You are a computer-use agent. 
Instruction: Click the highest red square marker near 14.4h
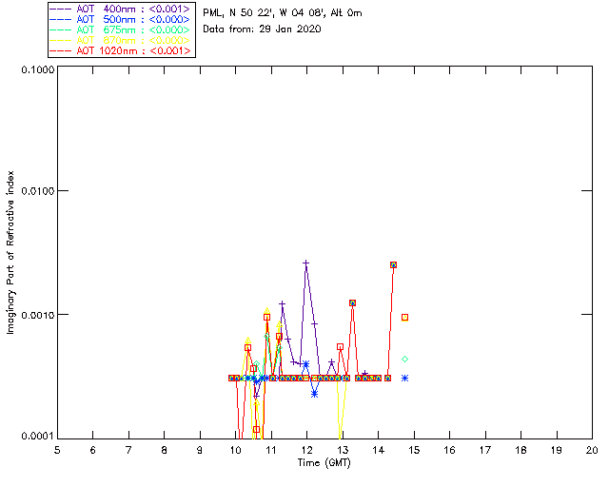[x=393, y=264]
